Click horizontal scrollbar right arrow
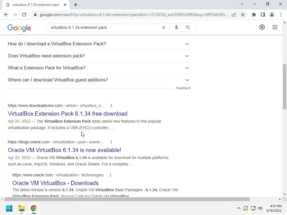Image resolution: width=287 pixels, height=215 pixels. [x=280, y=199]
